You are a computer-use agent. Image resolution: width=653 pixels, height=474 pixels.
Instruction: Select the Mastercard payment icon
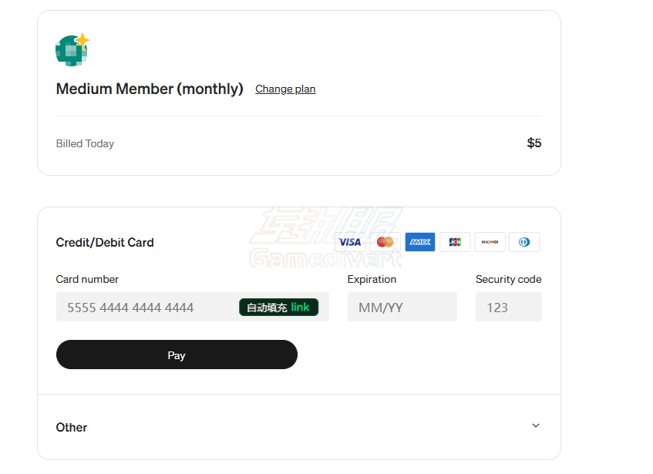coord(385,242)
